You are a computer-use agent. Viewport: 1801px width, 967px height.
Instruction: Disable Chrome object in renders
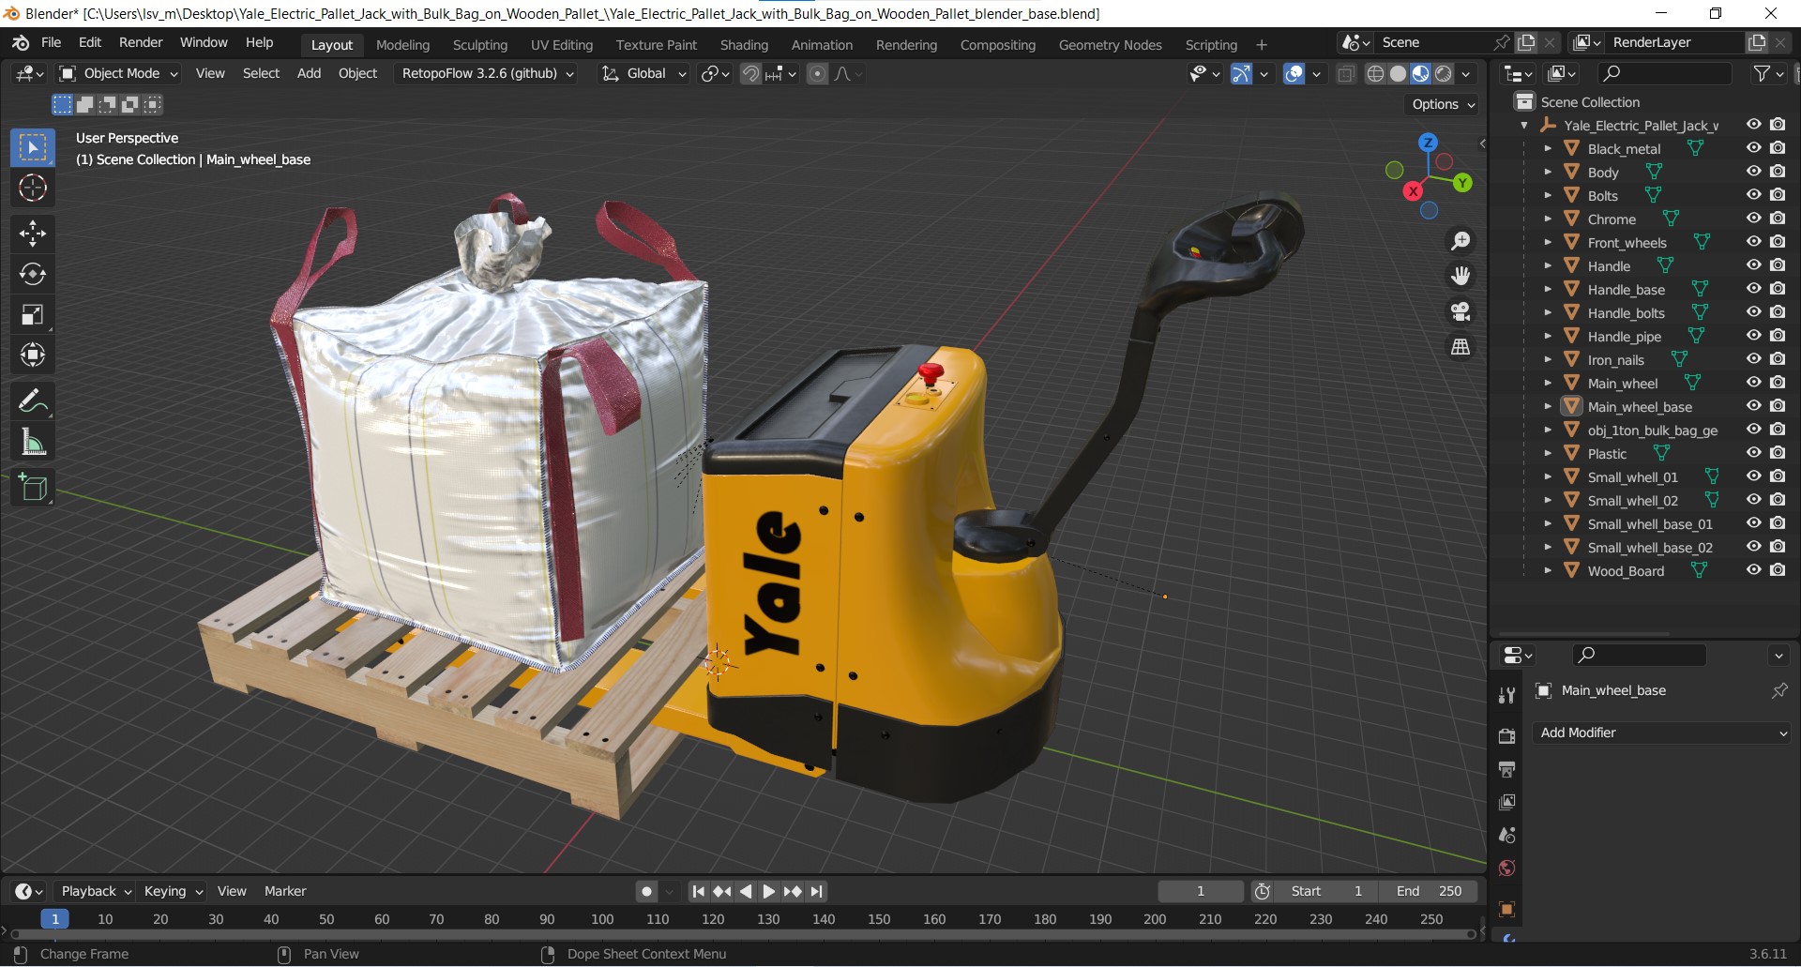click(1778, 219)
